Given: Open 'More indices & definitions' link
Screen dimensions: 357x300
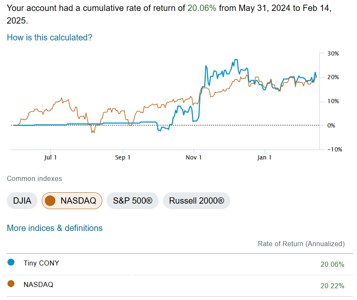Looking at the screenshot, I should pos(55,228).
